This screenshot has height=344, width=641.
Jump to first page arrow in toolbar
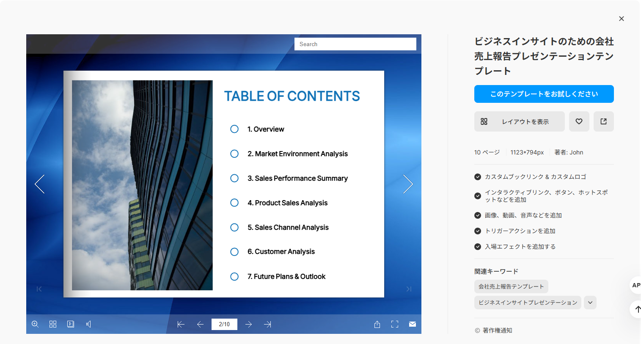coord(181,324)
